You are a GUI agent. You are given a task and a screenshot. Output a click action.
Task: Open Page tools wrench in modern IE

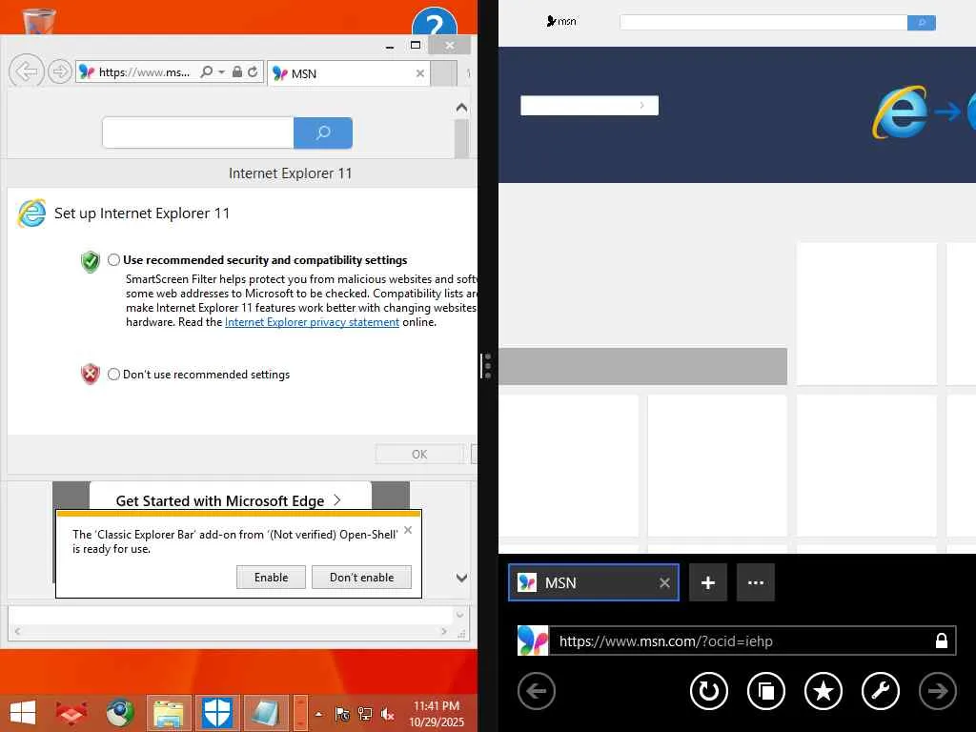pyautogui.click(x=881, y=691)
